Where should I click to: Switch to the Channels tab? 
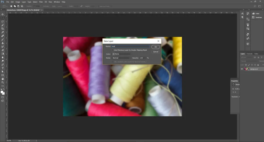(250, 54)
